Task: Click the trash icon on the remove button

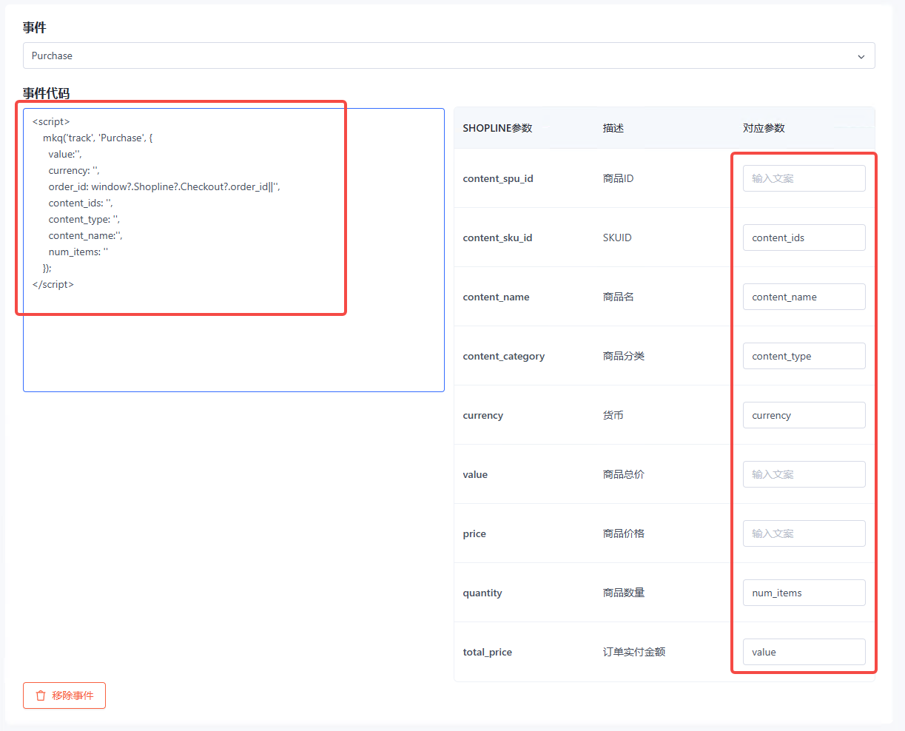Action: [41, 695]
